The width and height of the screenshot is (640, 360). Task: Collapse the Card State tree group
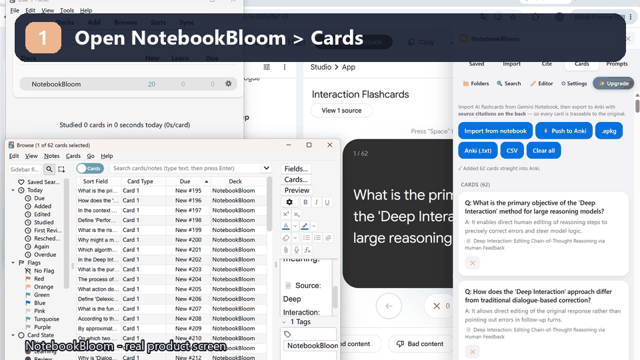click(x=13, y=335)
